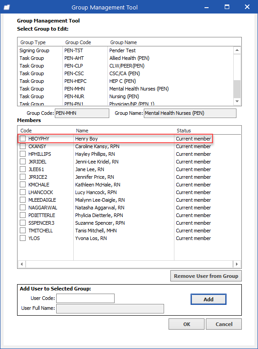The height and width of the screenshot is (349, 258).
Task: Click the name Kathleen McHale, RN
Action: 98,185
